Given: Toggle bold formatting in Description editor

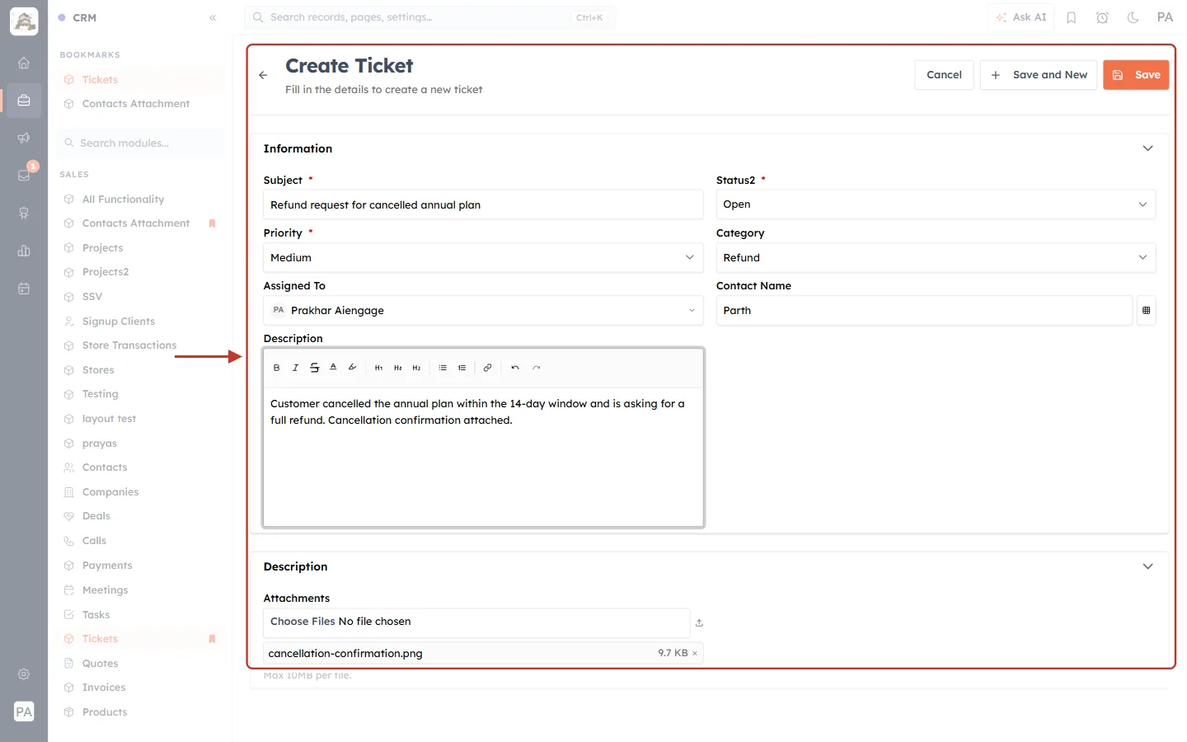Looking at the screenshot, I should pos(276,368).
